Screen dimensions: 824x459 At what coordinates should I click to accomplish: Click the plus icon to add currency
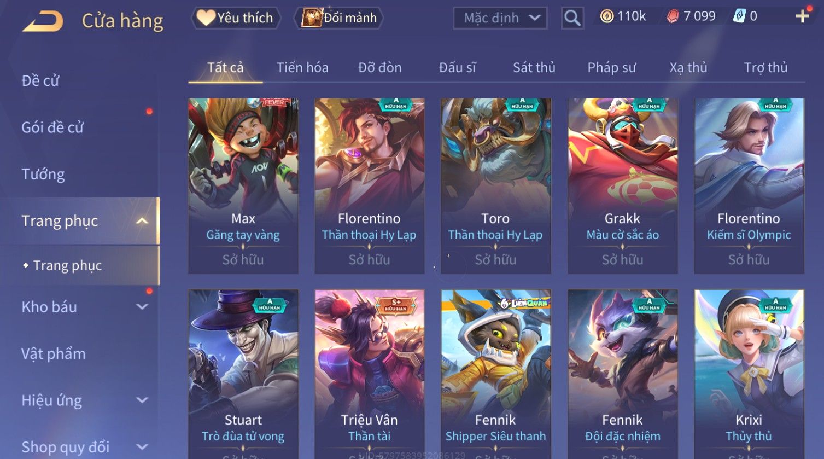click(x=802, y=16)
